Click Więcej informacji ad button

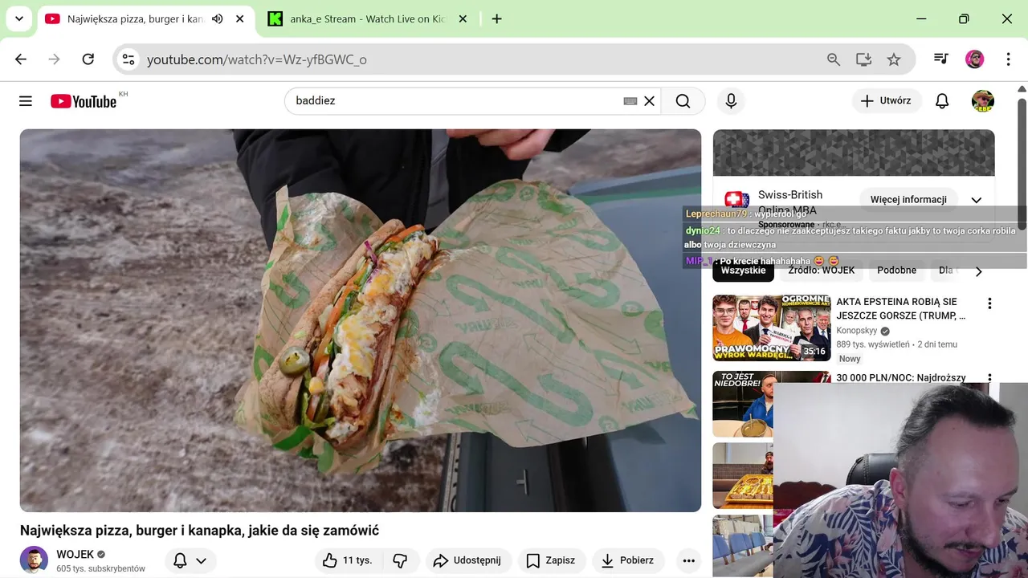(908, 200)
